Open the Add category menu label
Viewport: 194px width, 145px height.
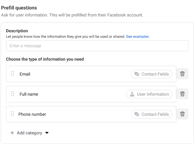[30, 133]
